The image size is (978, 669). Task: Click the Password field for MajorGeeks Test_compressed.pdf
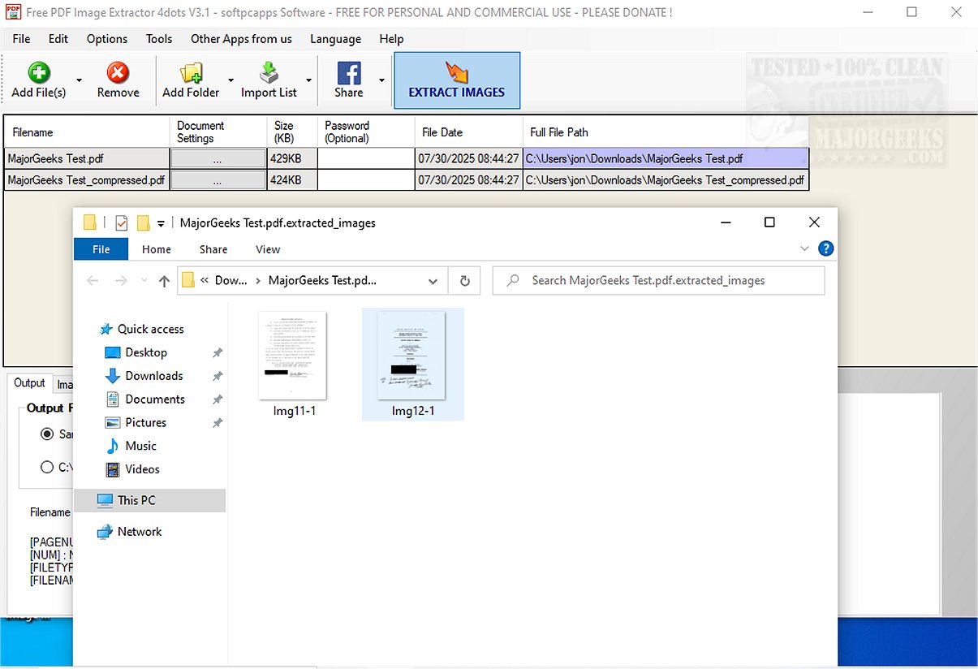365,180
